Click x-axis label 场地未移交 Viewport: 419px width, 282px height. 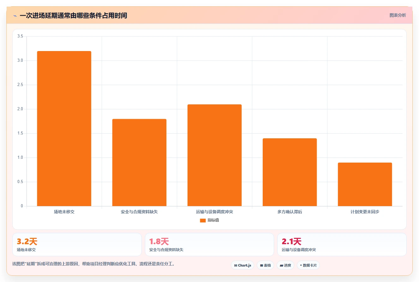(x=64, y=212)
